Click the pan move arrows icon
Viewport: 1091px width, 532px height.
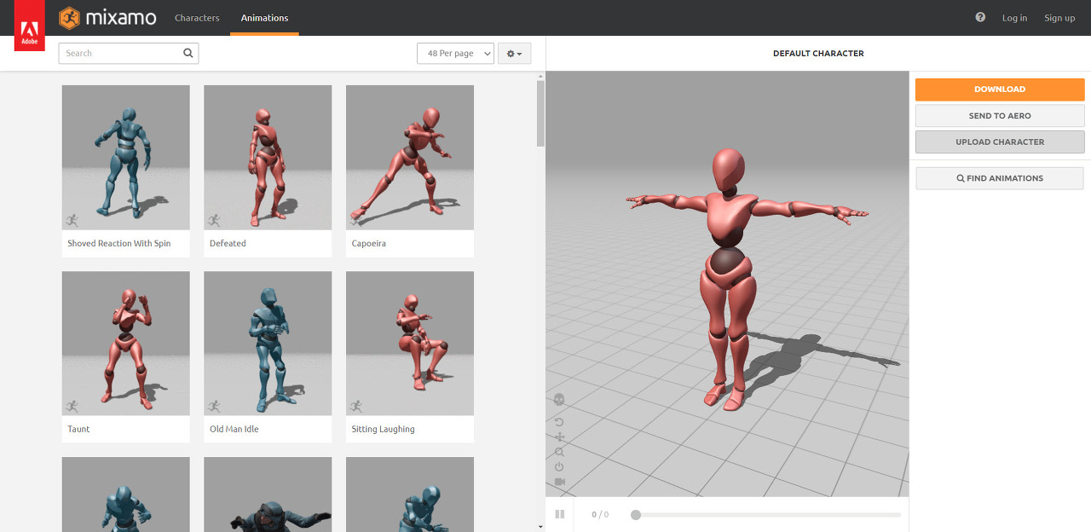tap(559, 437)
